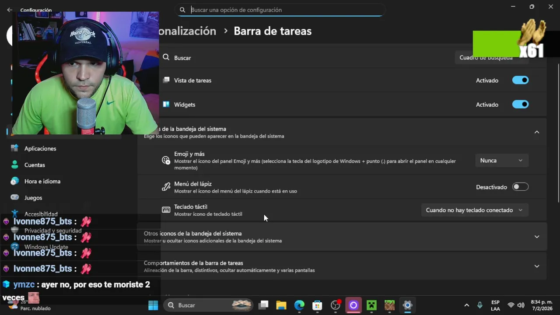
Task: Open File Explorer from the taskbar
Action: click(x=281, y=305)
